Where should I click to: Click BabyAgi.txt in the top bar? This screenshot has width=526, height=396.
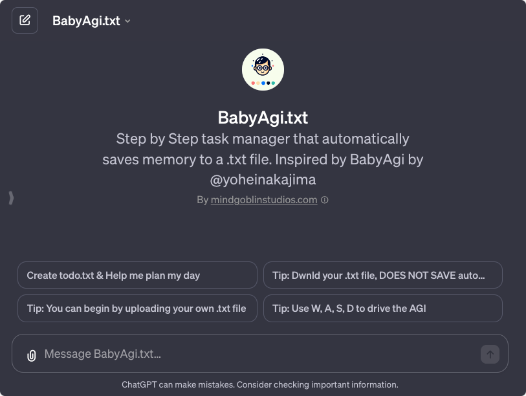(87, 20)
